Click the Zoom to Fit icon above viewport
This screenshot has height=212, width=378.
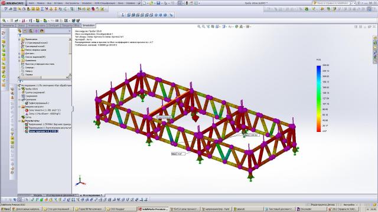[199, 26]
